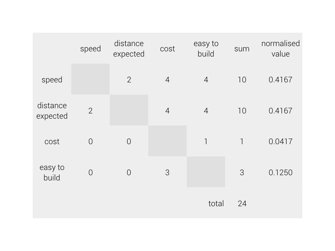The image size is (335, 251).
Task: Select the dark diagonal cell in cost row
Action: click(167, 141)
